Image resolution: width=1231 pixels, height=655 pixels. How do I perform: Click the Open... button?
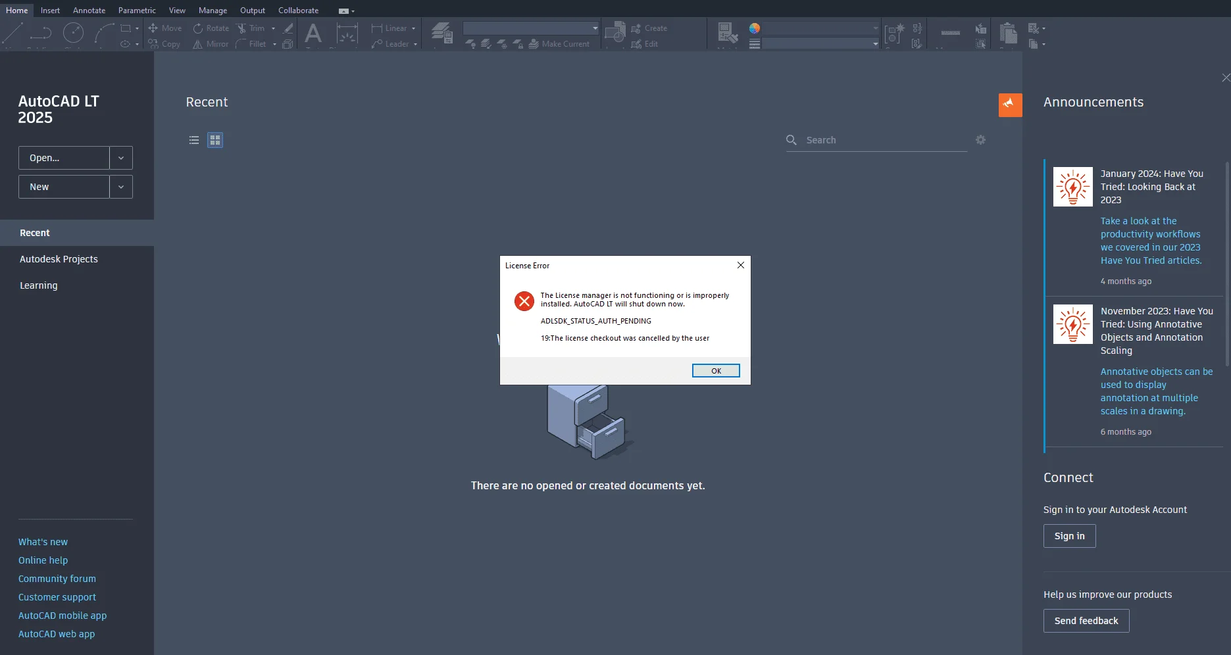coord(64,158)
